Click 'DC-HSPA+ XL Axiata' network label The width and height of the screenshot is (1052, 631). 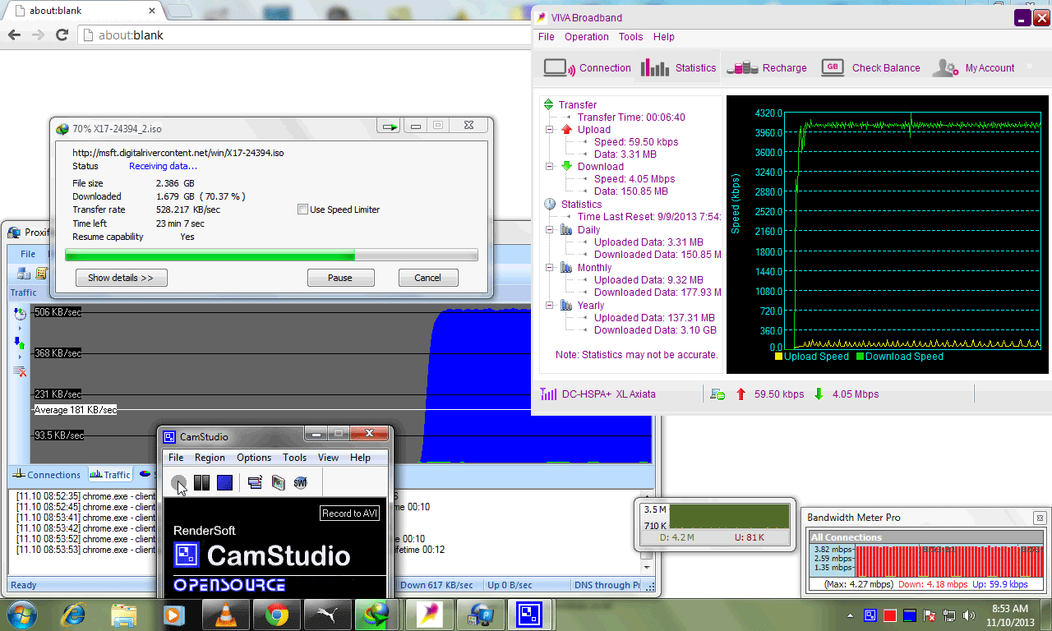tap(609, 394)
